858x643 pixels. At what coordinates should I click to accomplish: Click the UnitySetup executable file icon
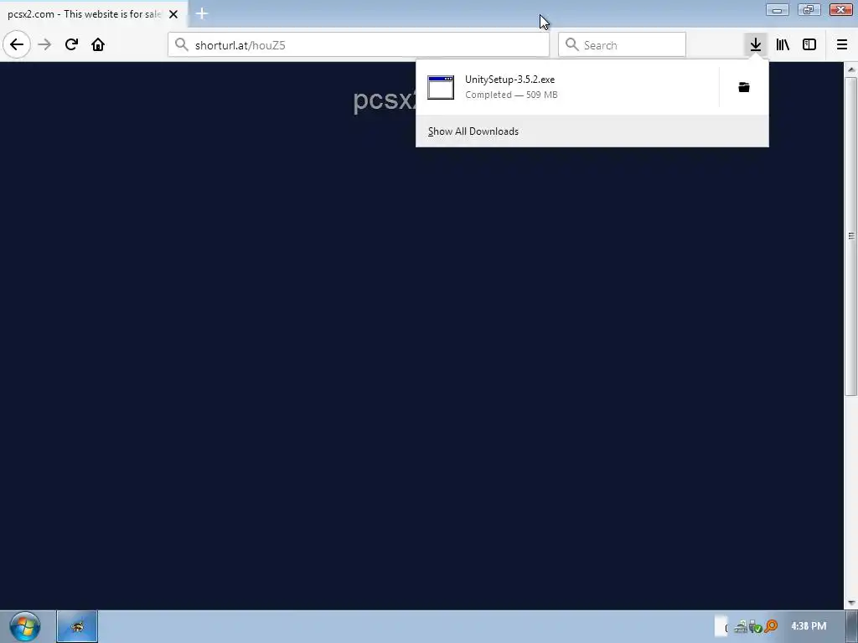click(441, 87)
